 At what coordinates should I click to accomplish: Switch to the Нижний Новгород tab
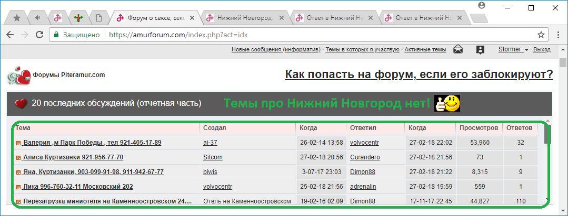click(x=243, y=17)
